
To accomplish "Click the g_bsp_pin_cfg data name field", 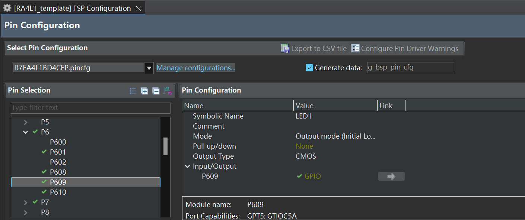I will point(410,68).
